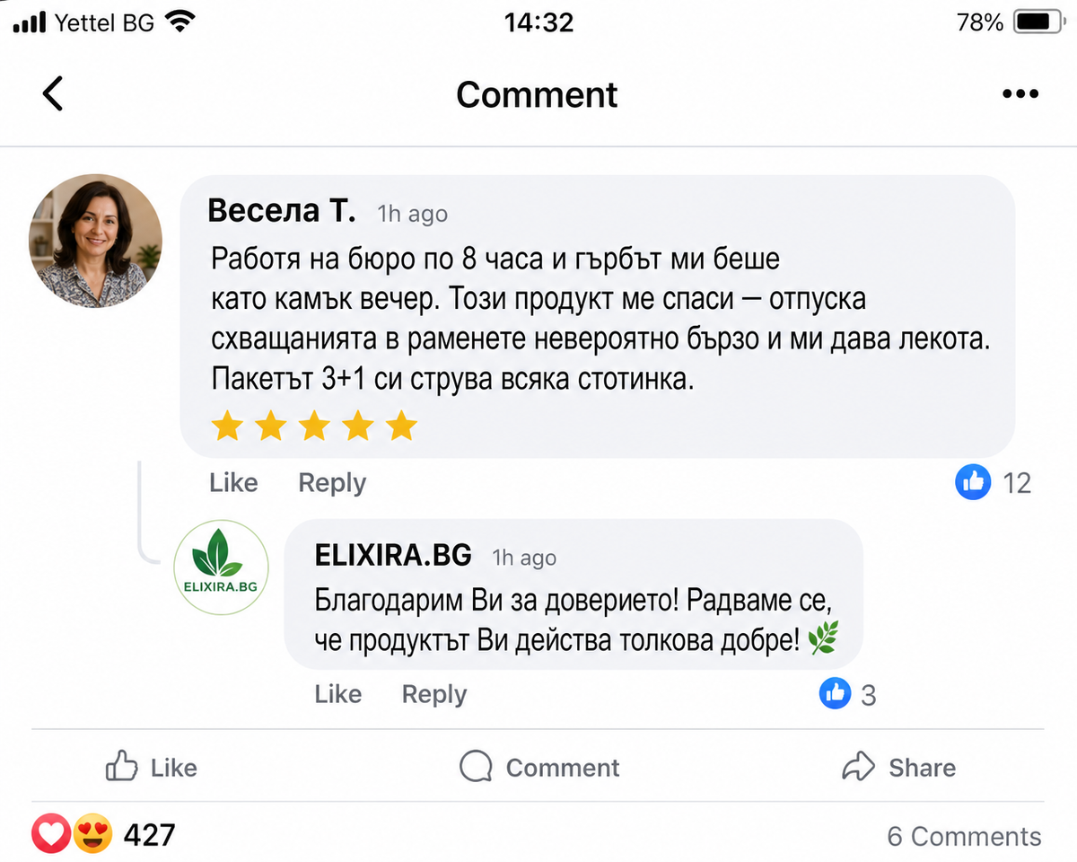Screen dimensions: 1077x862
Task: Tap the five-star rating row
Action: [314, 427]
